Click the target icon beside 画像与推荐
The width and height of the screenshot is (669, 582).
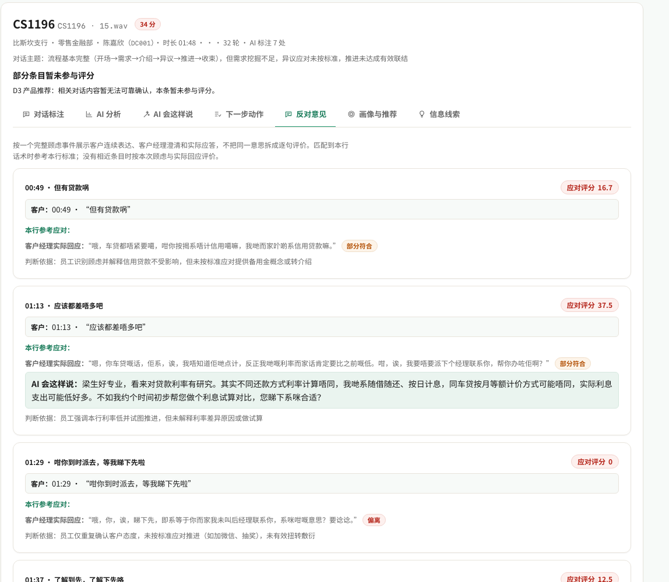[351, 114]
